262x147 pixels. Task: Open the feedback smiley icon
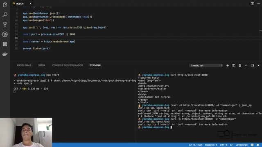[252, 145]
